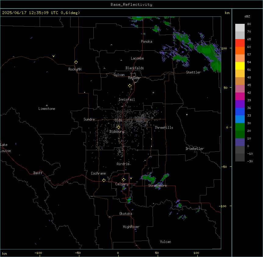
Task: Click the Vulcan town label
Action: [x=166, y=242]
